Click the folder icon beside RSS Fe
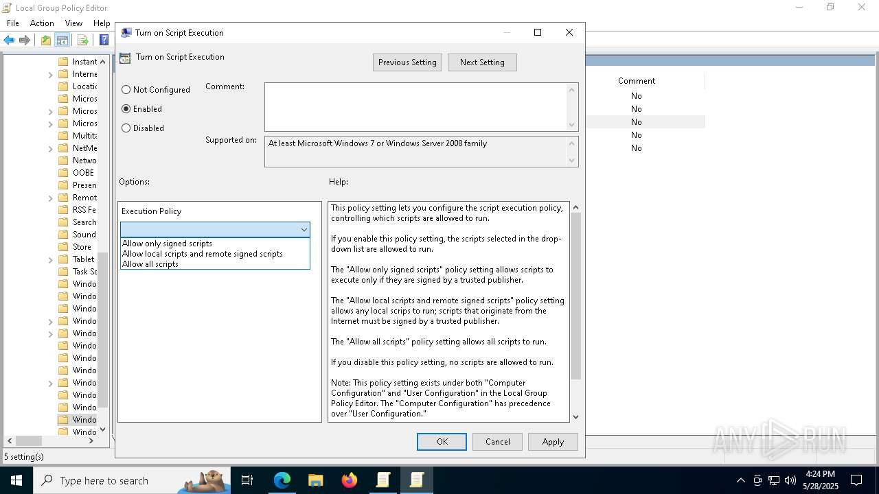 tap(63, 210)
